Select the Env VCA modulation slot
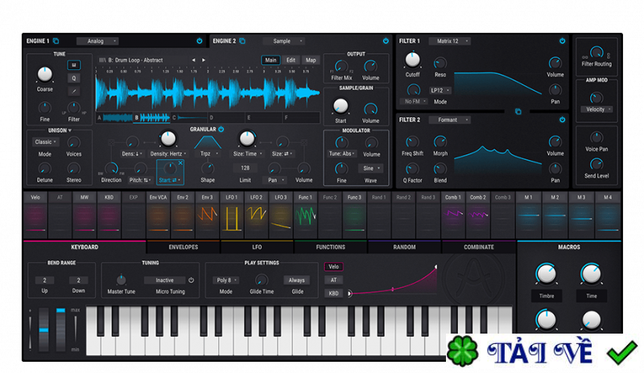The height and width of the screenshot is (373, 644). coord(158,215)
